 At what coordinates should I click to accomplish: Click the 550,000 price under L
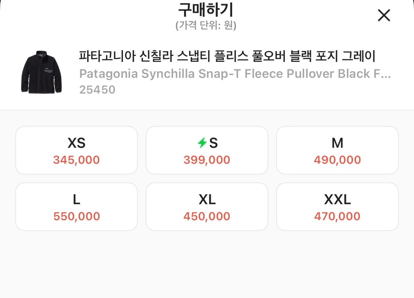point(76,216)
